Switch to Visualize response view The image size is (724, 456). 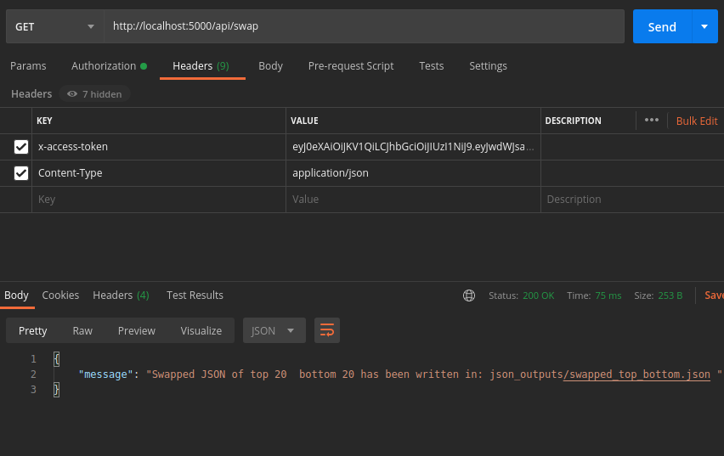(201, 331)
